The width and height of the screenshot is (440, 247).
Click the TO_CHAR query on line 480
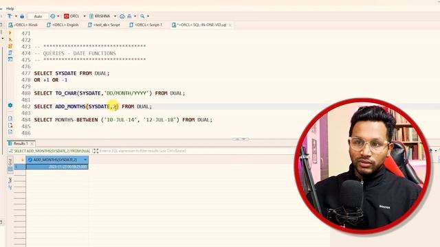(110, 93)
